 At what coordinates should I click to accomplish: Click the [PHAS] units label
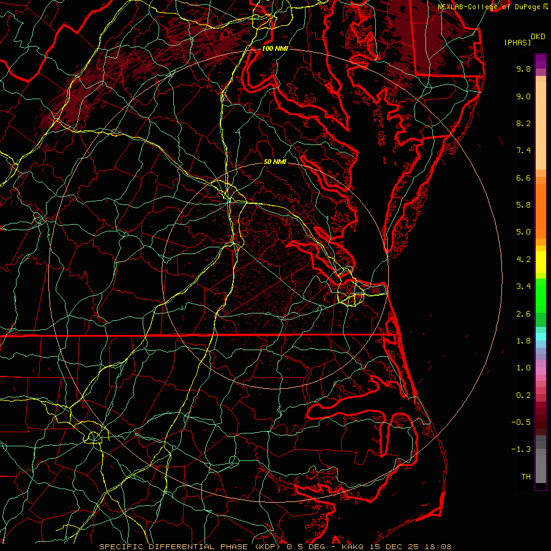517,42
